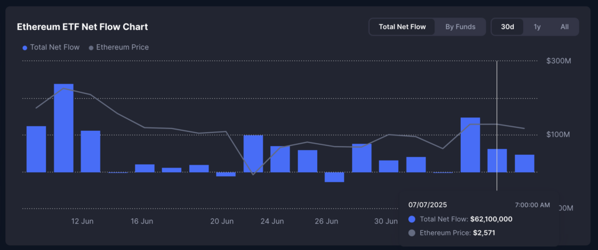Click the blue Total Net Flow legend dot

coord(25,48)
